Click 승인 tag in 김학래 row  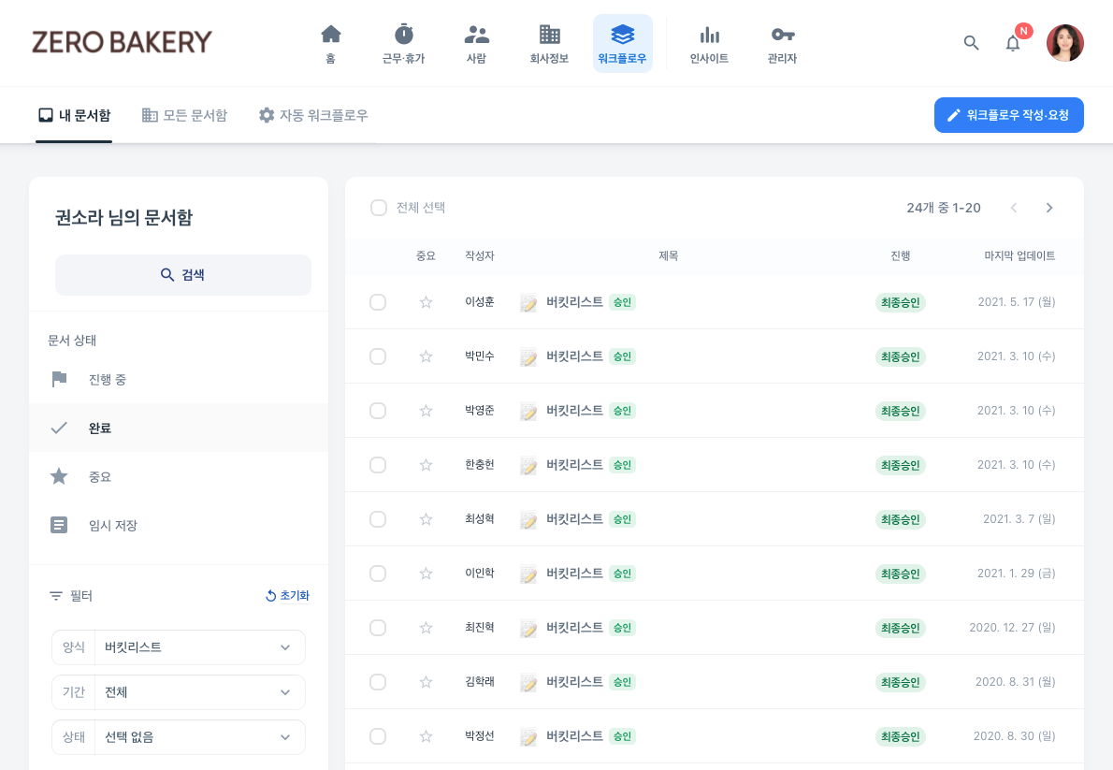point(623,682)
